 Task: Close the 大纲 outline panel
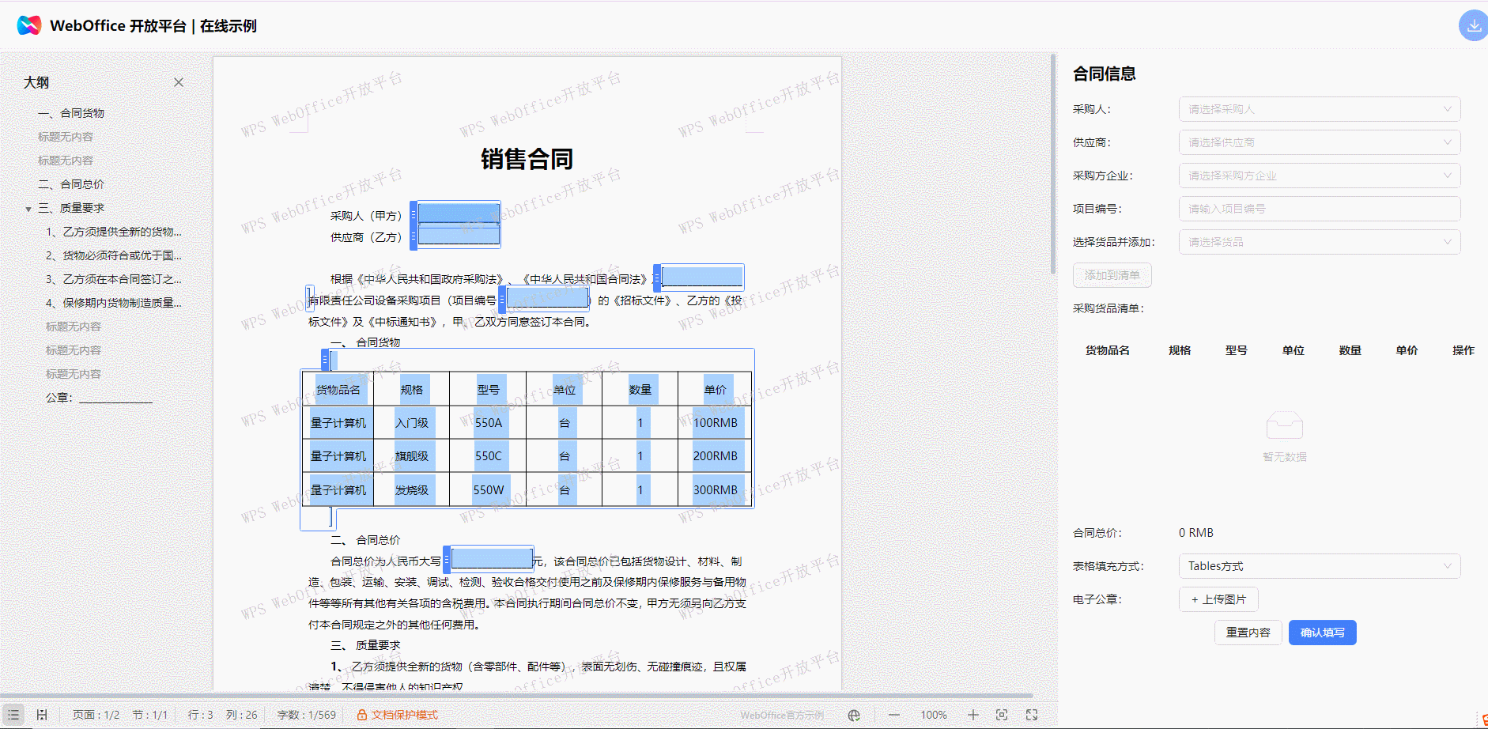coord(179,82)
